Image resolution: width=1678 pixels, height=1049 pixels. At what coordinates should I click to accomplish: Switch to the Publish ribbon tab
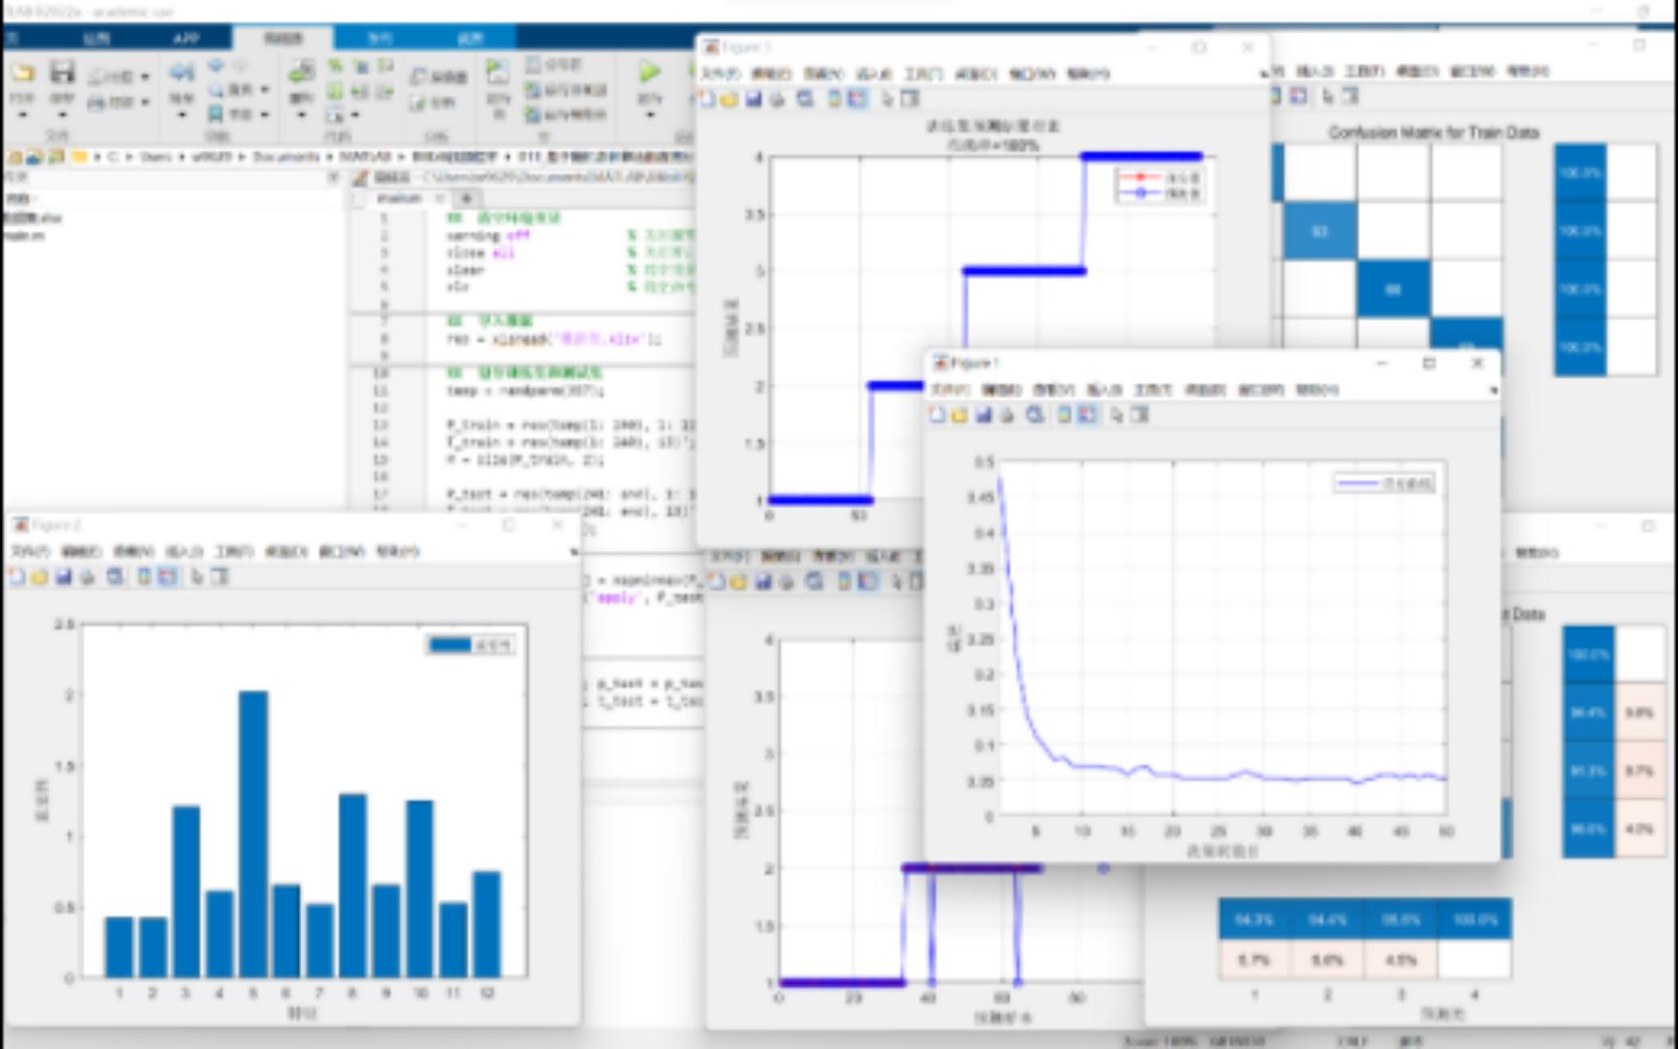point(380,38)
